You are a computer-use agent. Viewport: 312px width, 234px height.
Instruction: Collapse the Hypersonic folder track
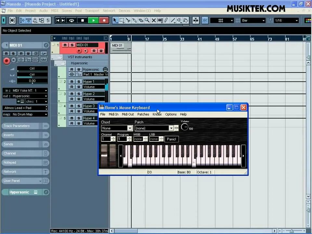(56, 64)
